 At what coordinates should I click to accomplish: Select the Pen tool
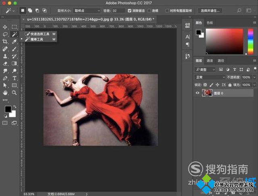(5, 78)
